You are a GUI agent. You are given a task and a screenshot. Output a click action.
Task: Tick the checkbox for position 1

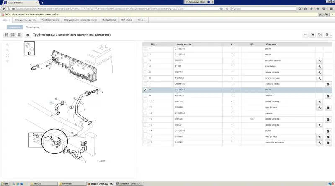point(145,49)
